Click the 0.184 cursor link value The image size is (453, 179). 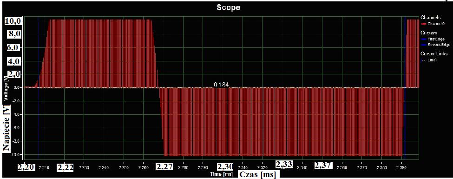click(x=221, y=85)
